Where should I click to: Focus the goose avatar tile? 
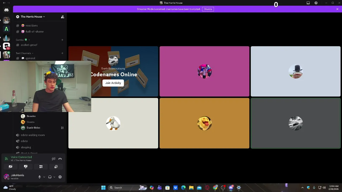click(113, 123)
